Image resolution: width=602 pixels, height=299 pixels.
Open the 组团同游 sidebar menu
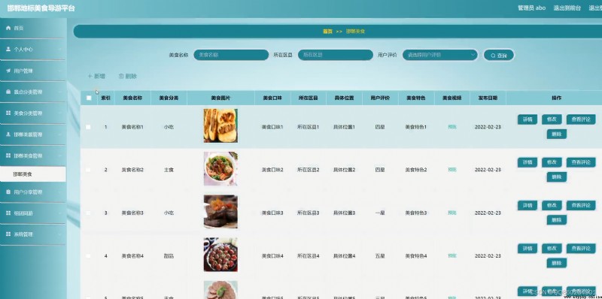point(32,213)
